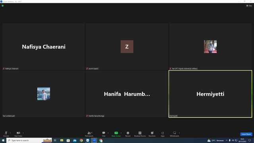Show hidden tray icons chevron
Viewport: 254px width, 143px height.
pos(227,140)
